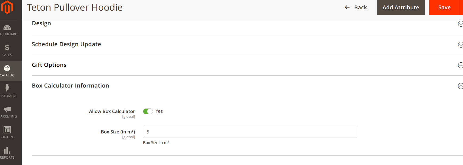
Task: Open the Content layout icon
Action: pyautogui.click(x=7, y=130)
